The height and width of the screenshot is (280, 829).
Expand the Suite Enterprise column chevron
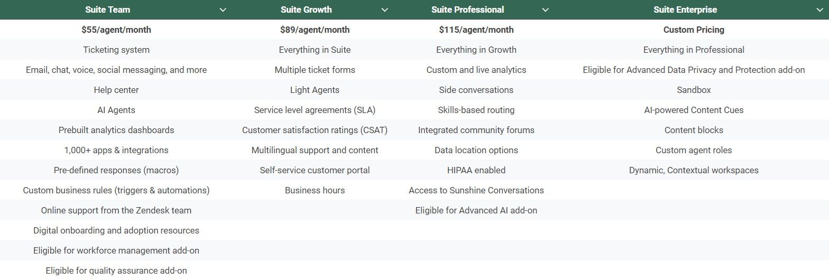(x=820, y=10)
